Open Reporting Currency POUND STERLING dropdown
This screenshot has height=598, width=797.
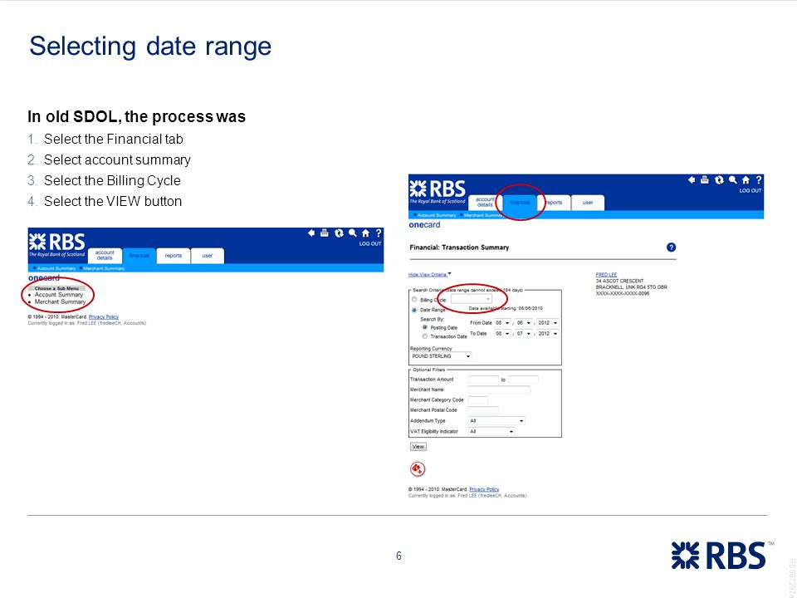coord(441,356)
